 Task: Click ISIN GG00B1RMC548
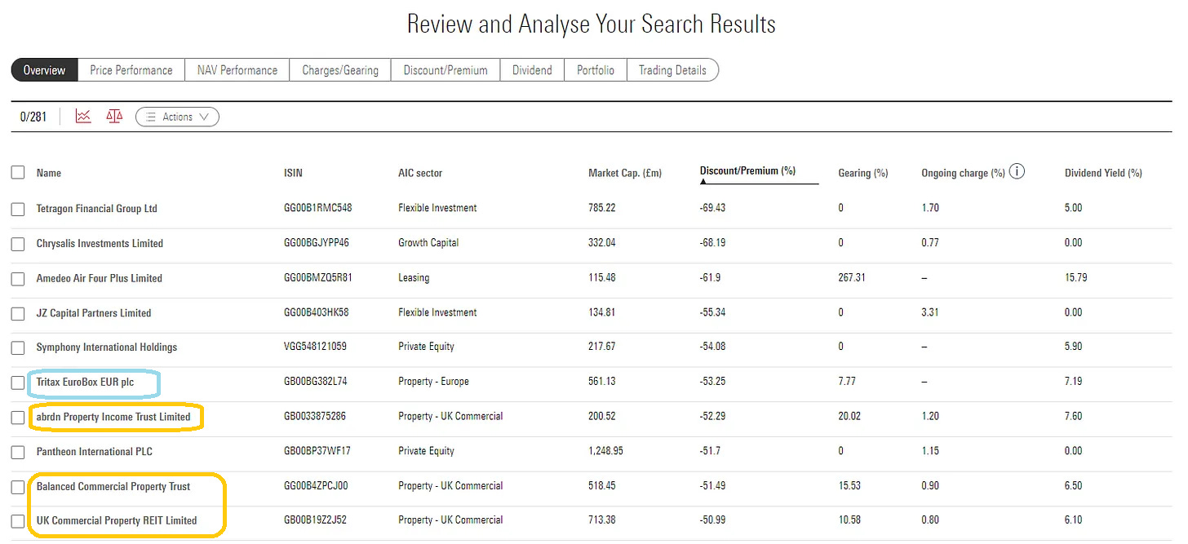pos(318,208)
